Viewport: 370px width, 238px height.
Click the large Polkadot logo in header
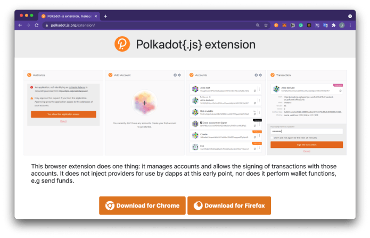122,44
